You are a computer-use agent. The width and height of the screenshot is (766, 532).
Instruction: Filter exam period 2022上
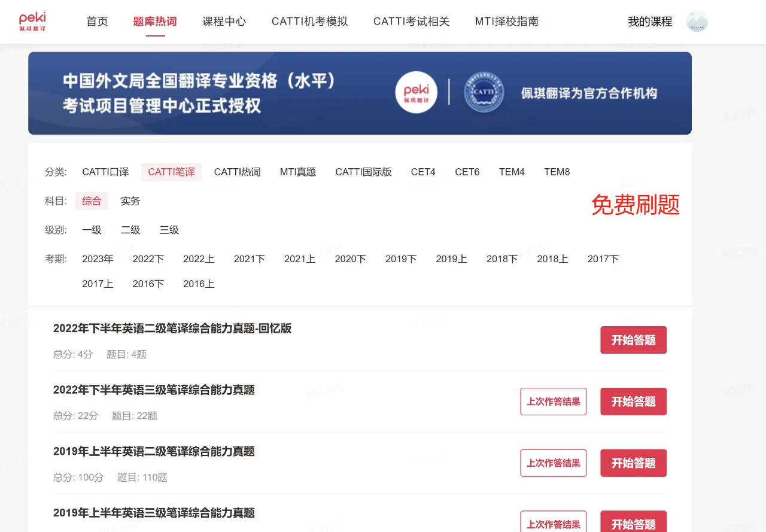coord(199,259)
